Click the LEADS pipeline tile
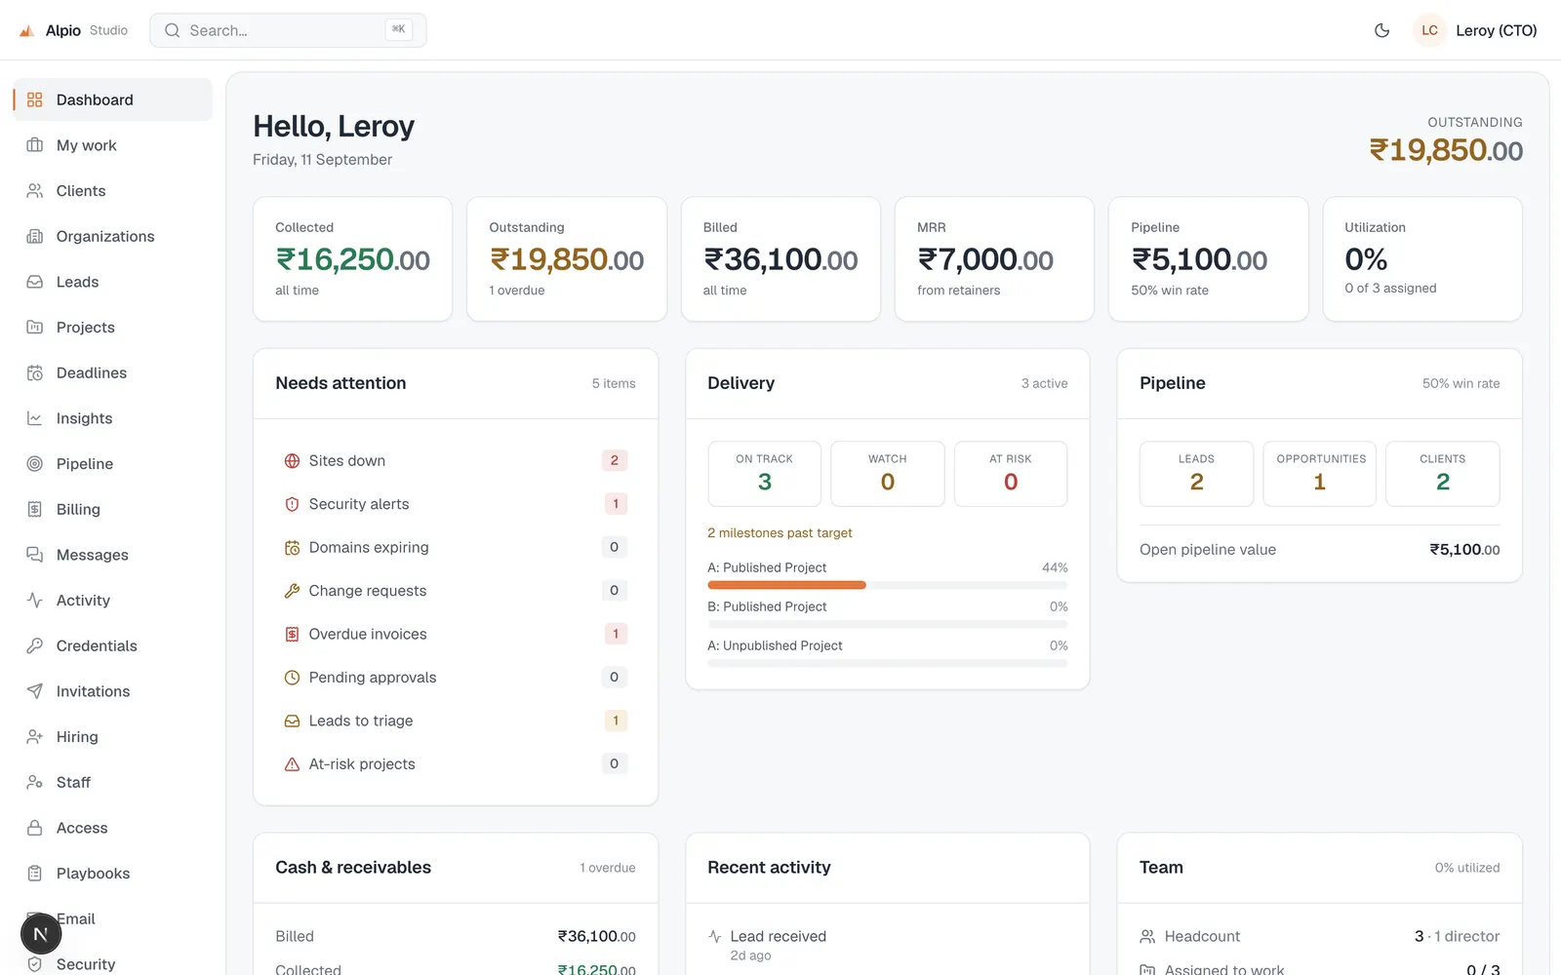The image size is (1561, 975). [1196, 474]
